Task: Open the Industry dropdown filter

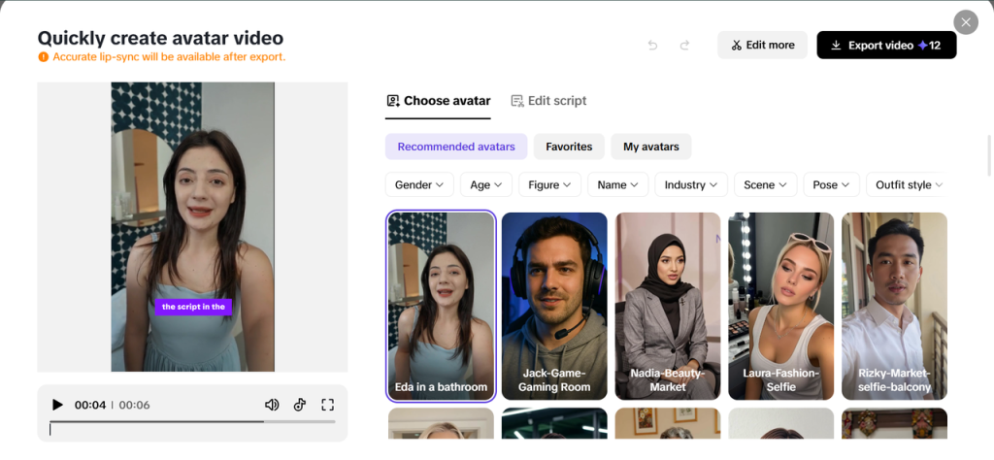Action: (691, 184)
